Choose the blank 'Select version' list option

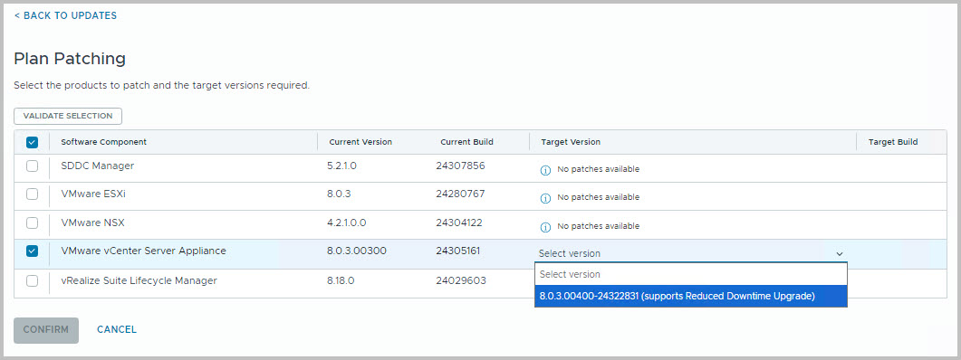point(691,274)
